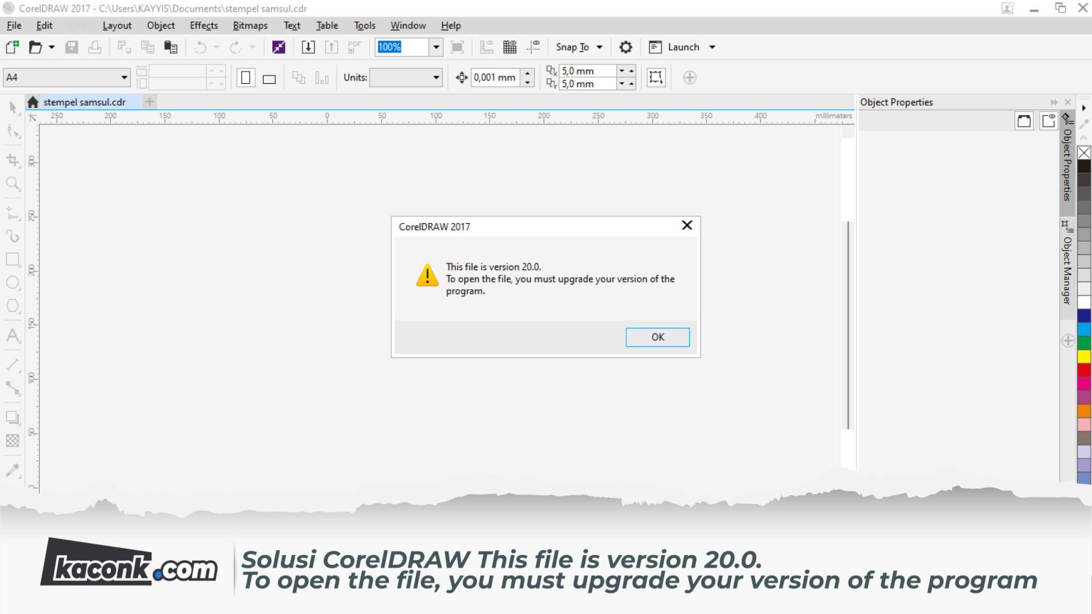Screen dimensions: 1092x614
Task: Increase the nudge distance stepper
Action: (528, 73)
